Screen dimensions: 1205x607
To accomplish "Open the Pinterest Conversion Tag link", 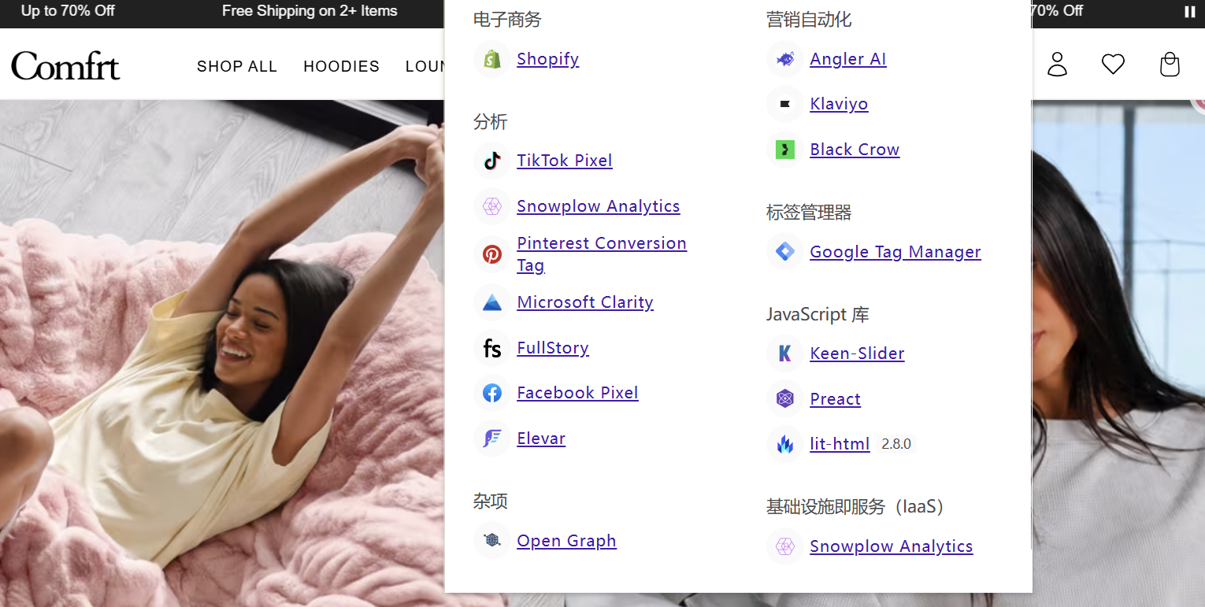I will 602,254.
